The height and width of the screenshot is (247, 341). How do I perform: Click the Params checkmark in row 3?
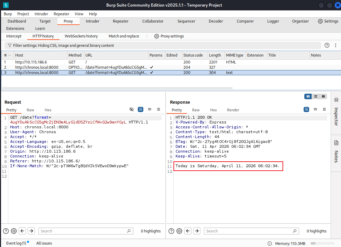click(152, 73)
